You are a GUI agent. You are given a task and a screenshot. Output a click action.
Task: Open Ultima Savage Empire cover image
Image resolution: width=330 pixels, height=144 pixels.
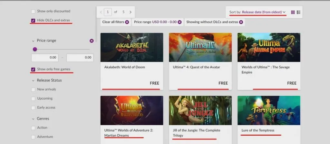[269, 47]
